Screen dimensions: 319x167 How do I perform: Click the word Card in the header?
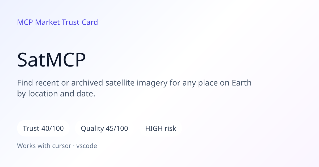(90, 22)
